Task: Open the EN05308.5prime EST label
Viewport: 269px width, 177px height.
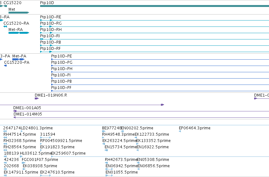Action: point(153,160)
